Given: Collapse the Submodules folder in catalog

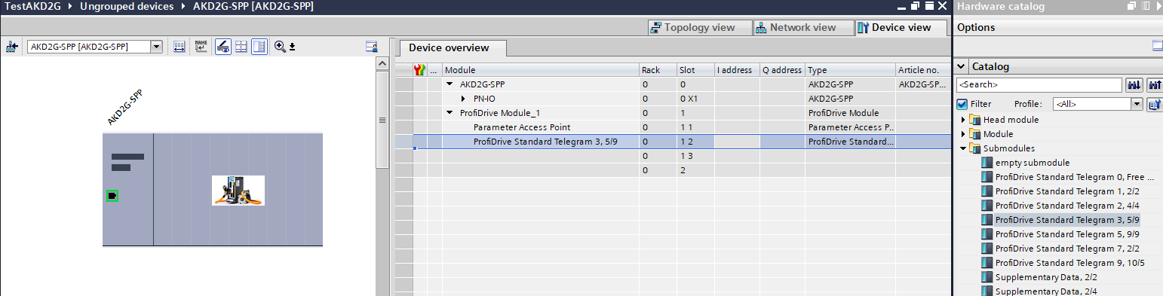Looking at the screenshot, I should point(963,148).
